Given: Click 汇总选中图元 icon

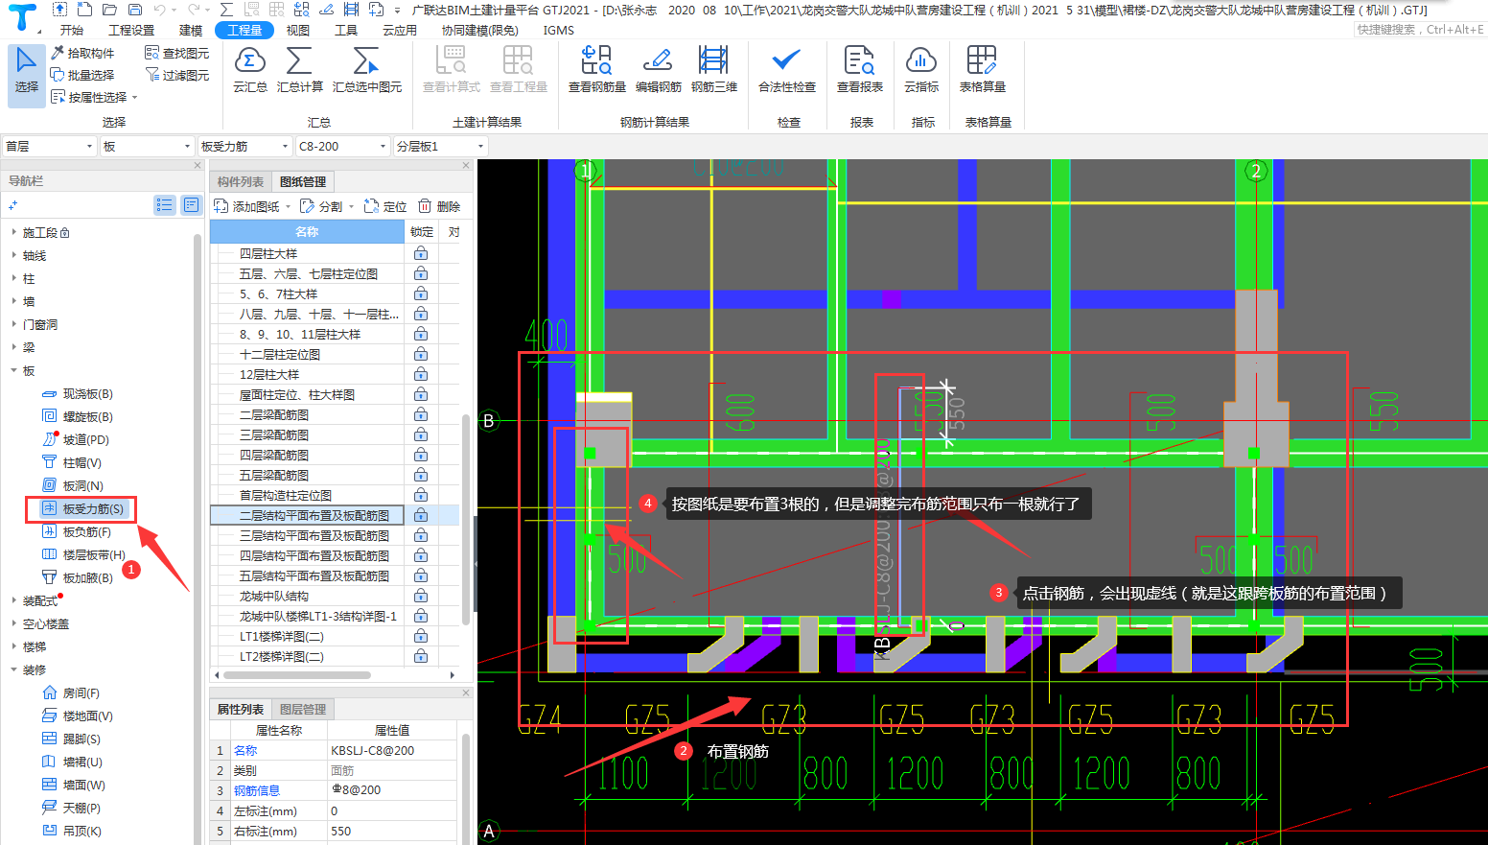Looking at the screenshot, I should (366, 70).
